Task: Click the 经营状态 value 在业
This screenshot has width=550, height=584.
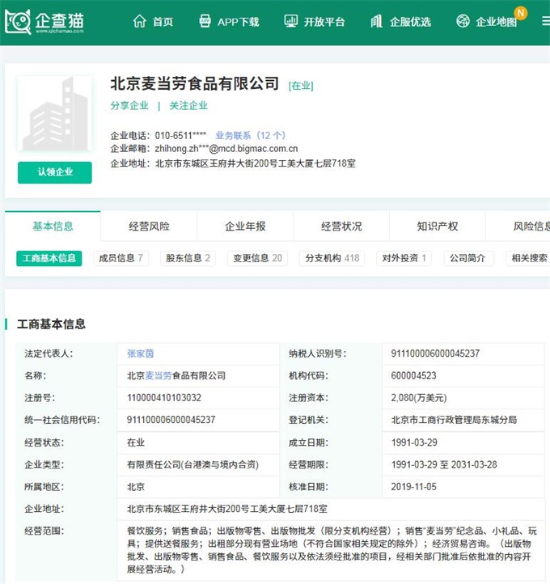Action: (136, 442)
